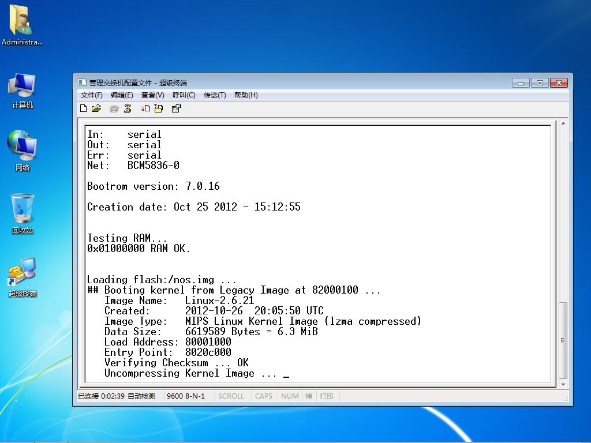Screen dimensions: 591x443
Task: Click the SCROLL status indicator
Action: [231, 396]
